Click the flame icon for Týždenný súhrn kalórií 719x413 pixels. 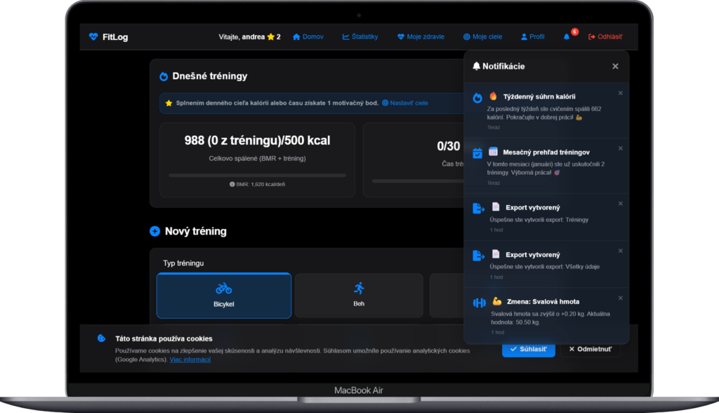point(477,98)
